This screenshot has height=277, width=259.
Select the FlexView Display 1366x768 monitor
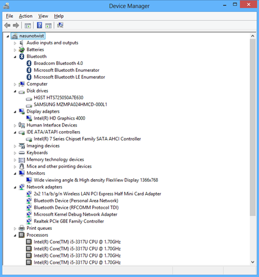(96, 180)
